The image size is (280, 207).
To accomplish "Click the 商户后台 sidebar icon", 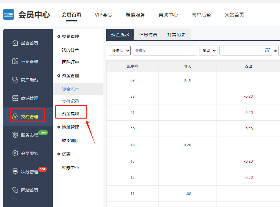I will [x=15, y=80].
